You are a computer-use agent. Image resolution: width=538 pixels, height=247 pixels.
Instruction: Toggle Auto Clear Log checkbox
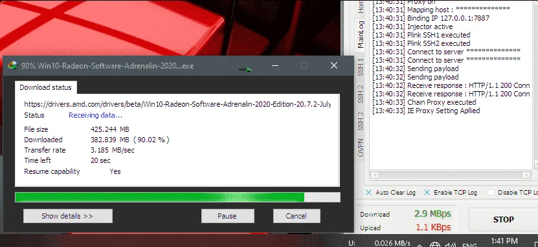click(x=368, y=193)
